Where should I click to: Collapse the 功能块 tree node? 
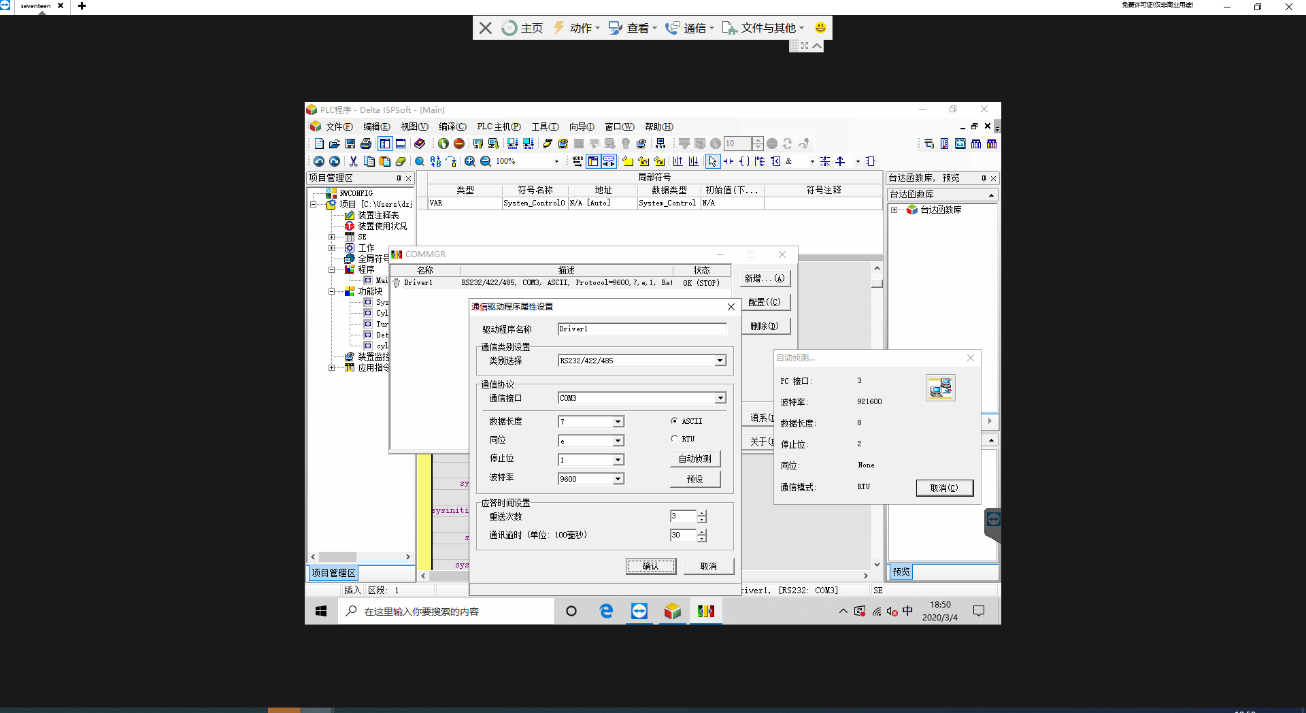[332, 291]
